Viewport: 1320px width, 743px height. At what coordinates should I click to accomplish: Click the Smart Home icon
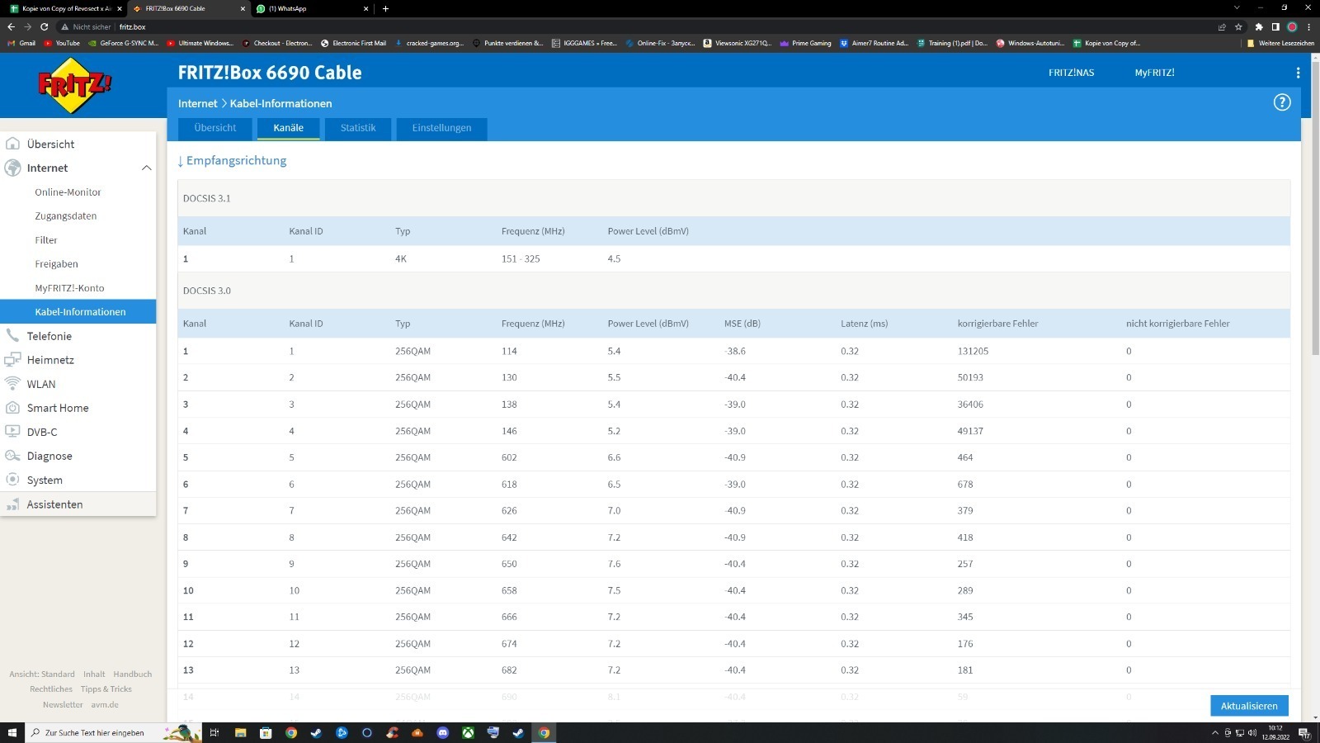click(x=12, y=408)
